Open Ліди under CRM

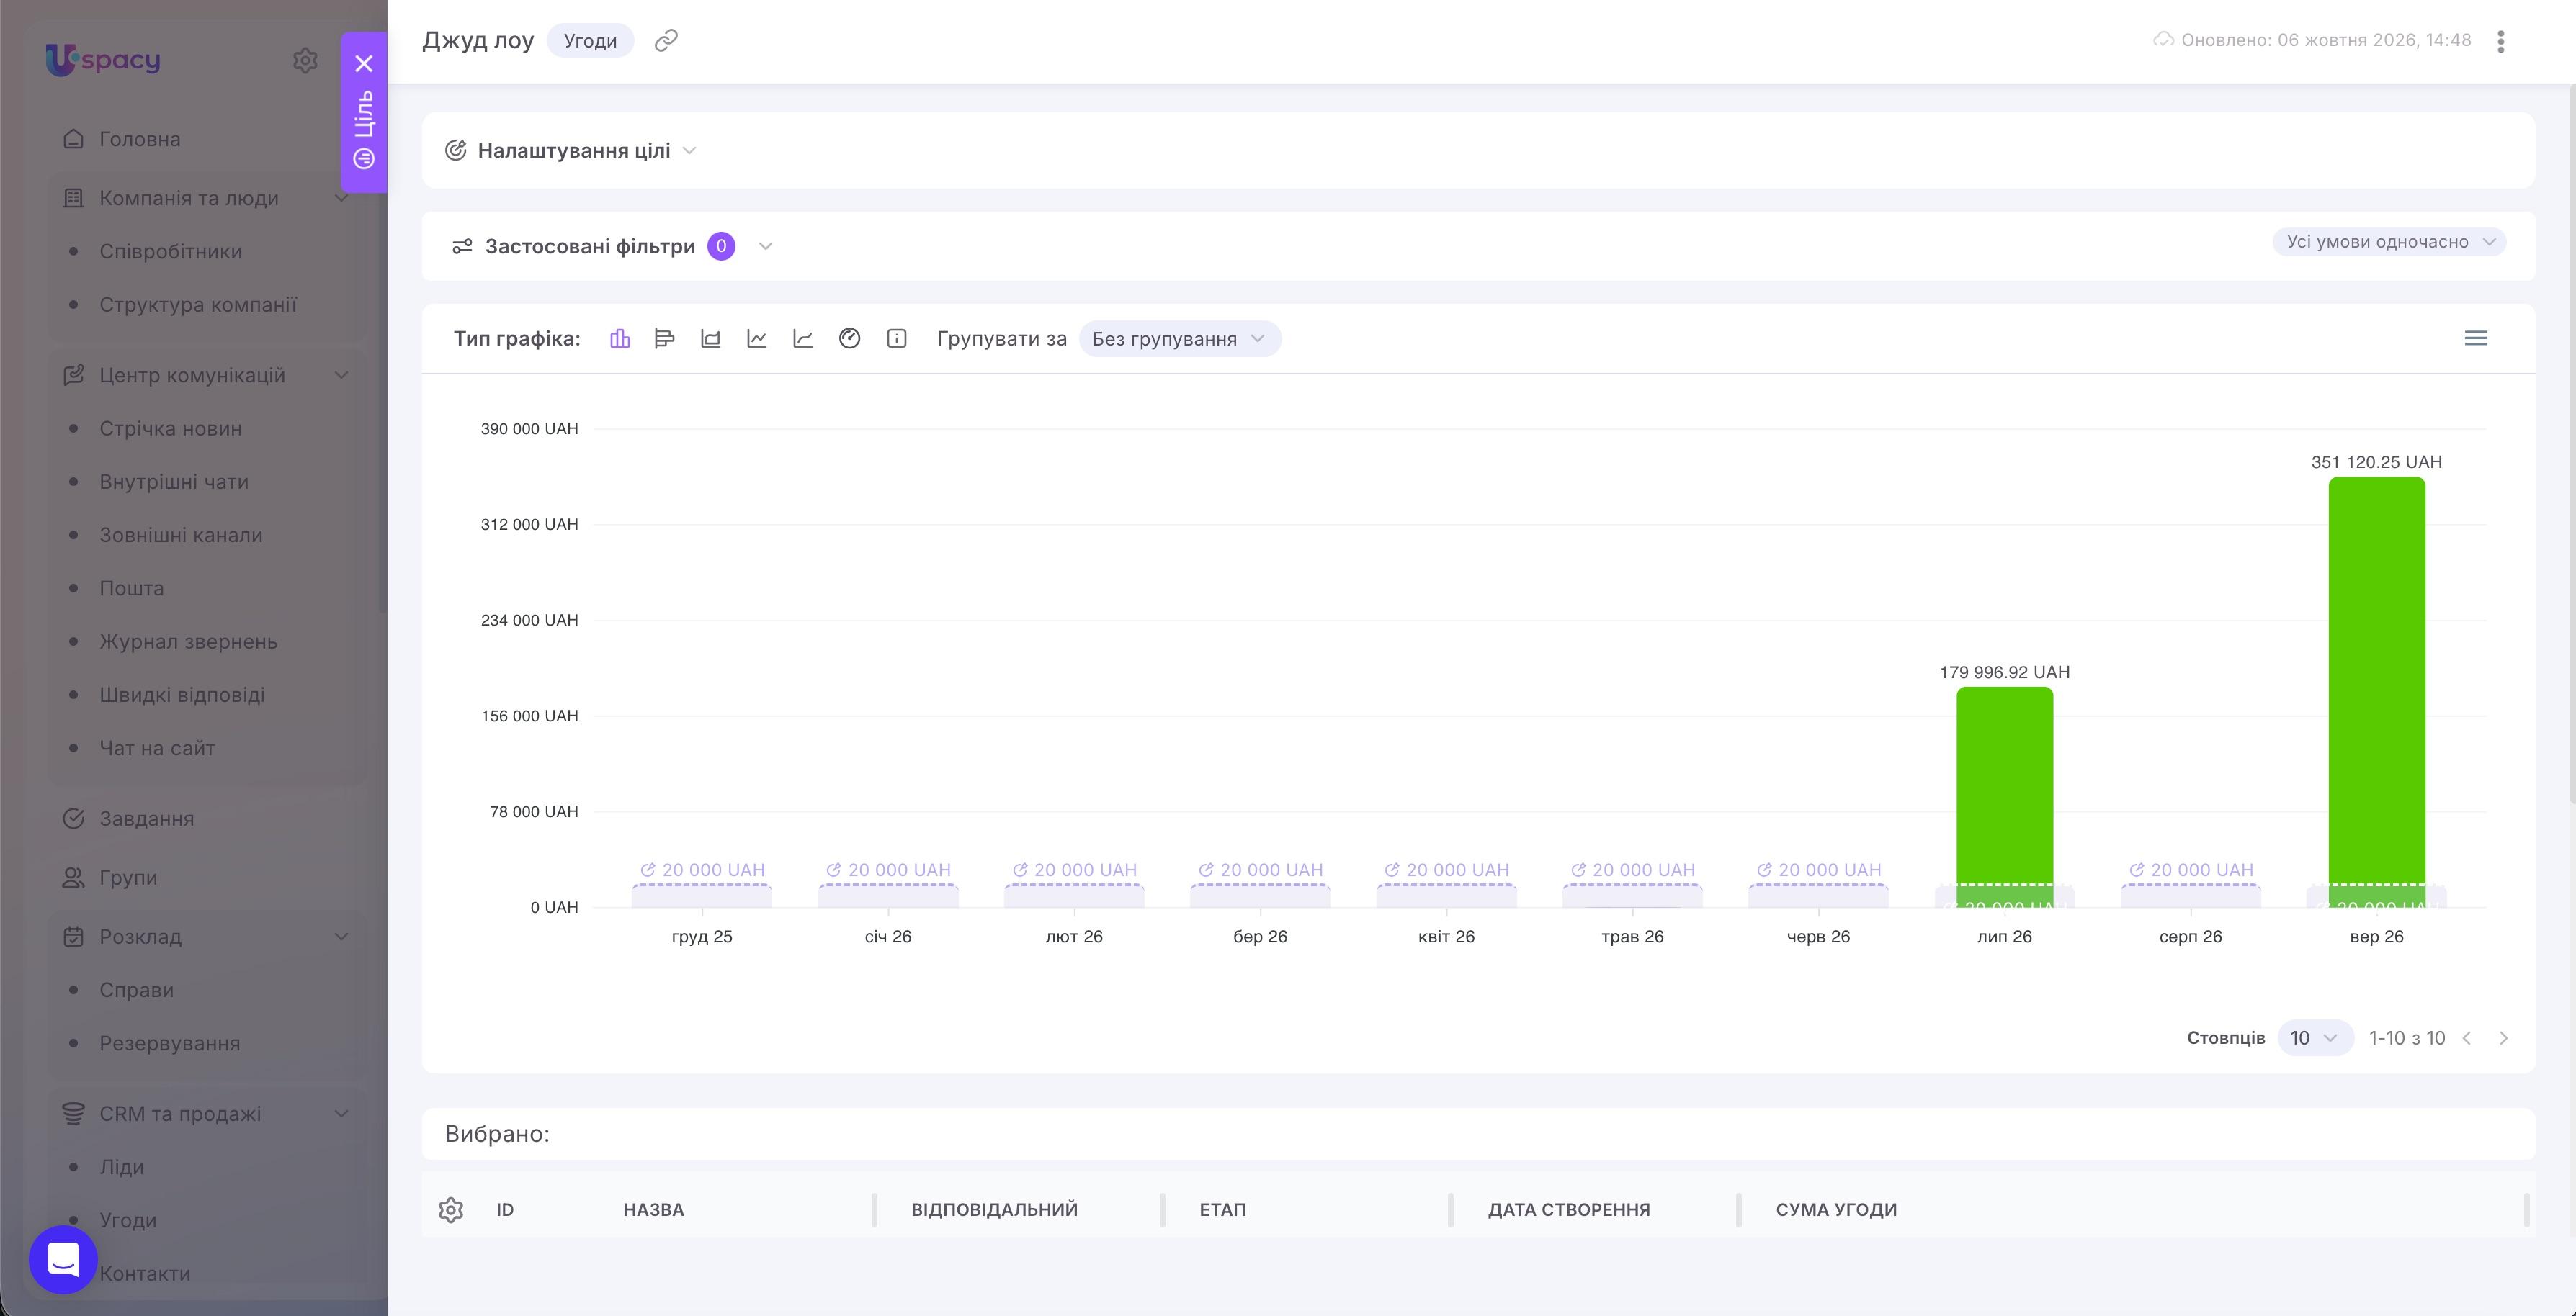pyautogui.click(x=121, y=1167)
